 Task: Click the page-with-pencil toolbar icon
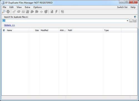pos(28,12)
